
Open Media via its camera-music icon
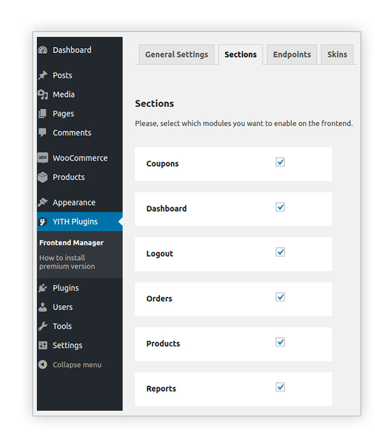(x=42, y=94)
